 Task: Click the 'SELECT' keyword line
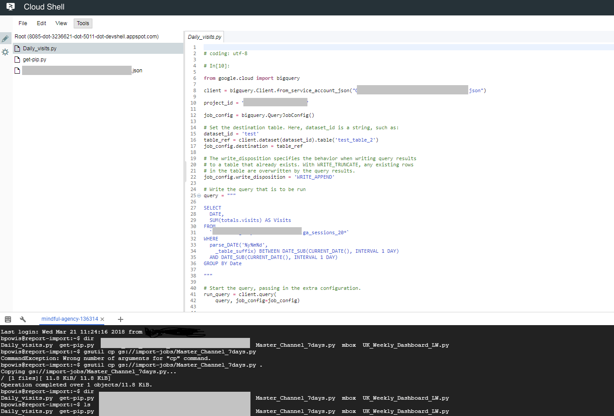click(212, 208)
